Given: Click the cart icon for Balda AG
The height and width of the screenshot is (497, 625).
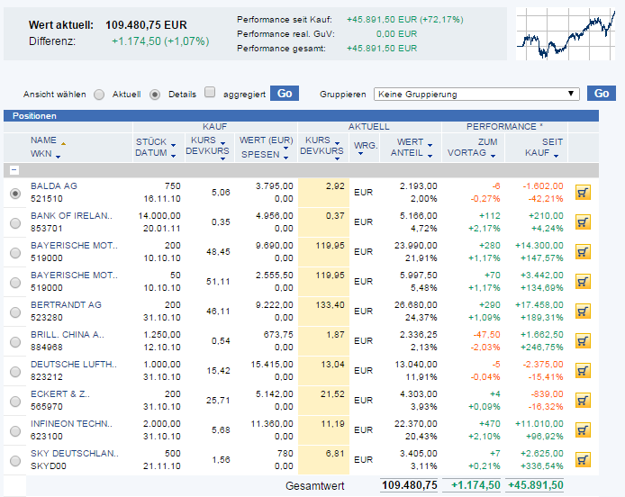Looking at the screenshot, I should point(583,193).
